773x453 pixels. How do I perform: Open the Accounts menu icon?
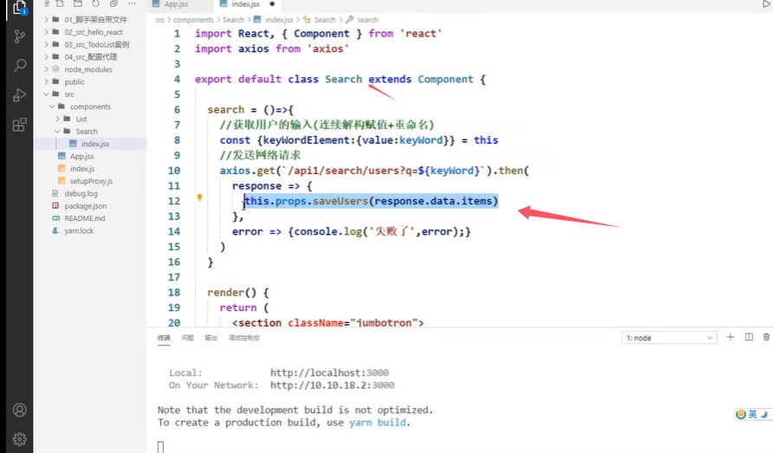[x=19, y=410]
